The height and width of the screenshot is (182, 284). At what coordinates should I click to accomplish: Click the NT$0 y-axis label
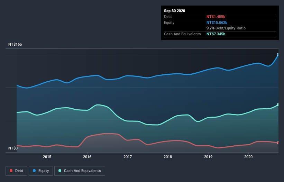pyautogui.click(x=13, y=148)
